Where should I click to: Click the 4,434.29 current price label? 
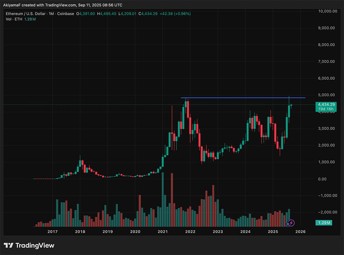326,104
